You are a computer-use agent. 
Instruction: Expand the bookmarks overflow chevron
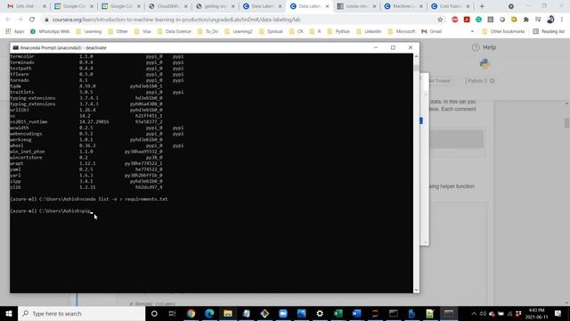[472, 32]
